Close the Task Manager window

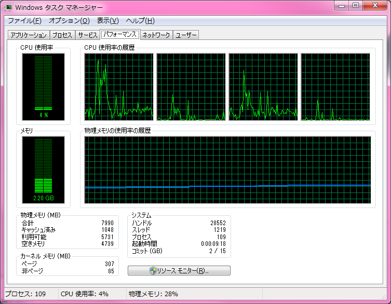click(x=375, y=6)
